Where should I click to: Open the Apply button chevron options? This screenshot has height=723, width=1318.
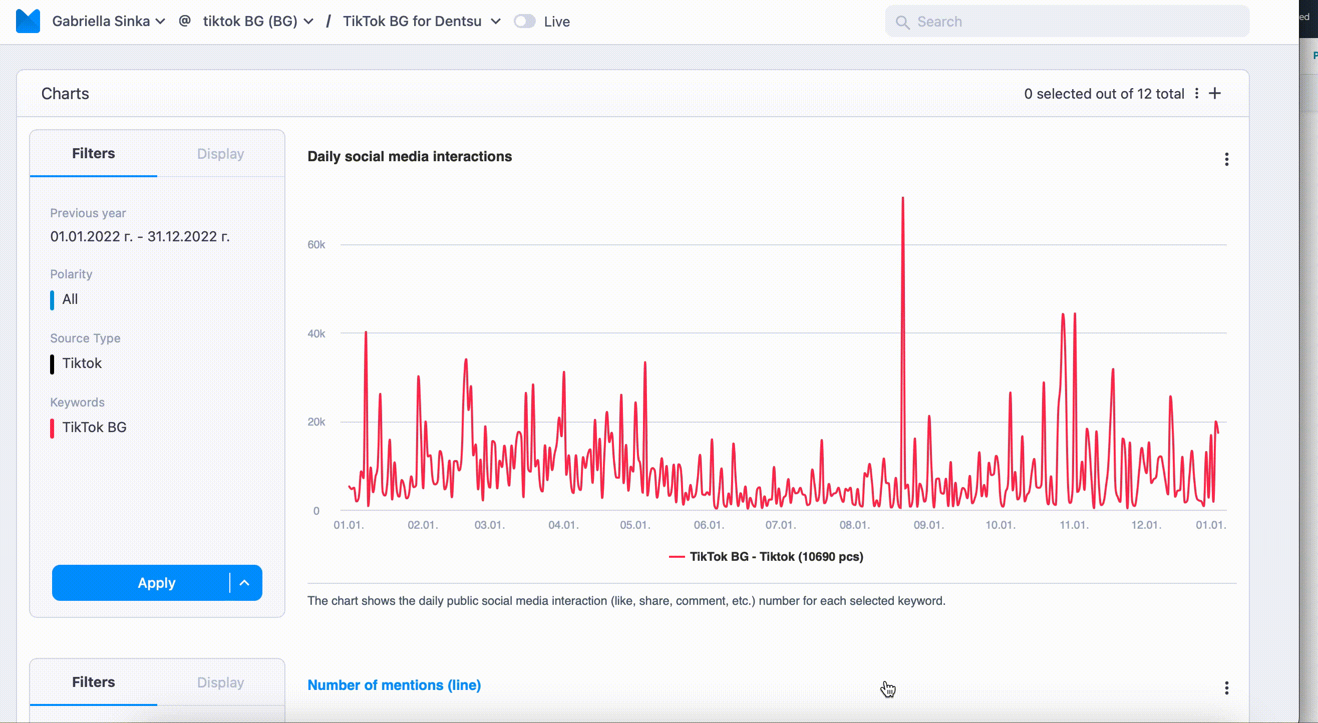pos(244,583)
